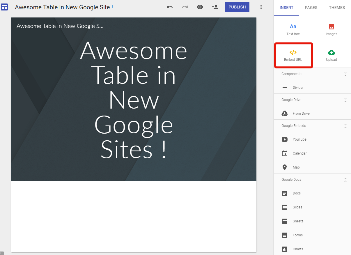Switch to the PAGES tab
The image size is (351, 255).
pos(311,8)
